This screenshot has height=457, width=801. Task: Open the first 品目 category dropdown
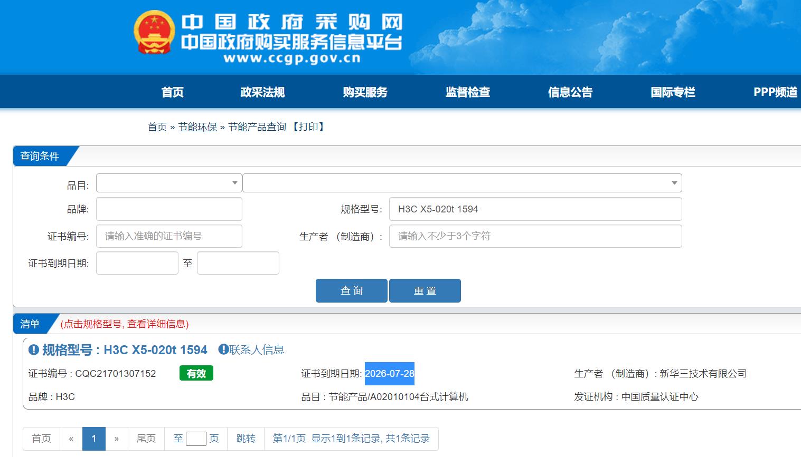(169, 183)
